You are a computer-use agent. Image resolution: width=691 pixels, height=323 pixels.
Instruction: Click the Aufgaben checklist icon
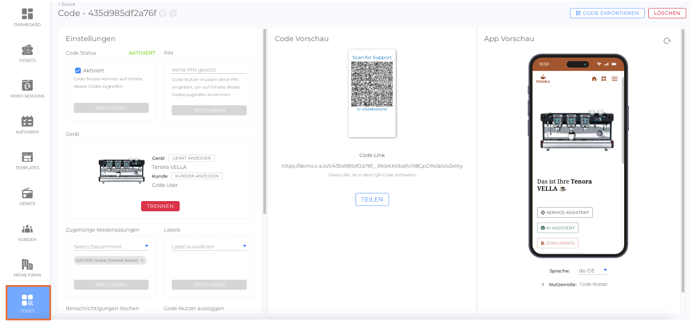click(x=27, y=121)
